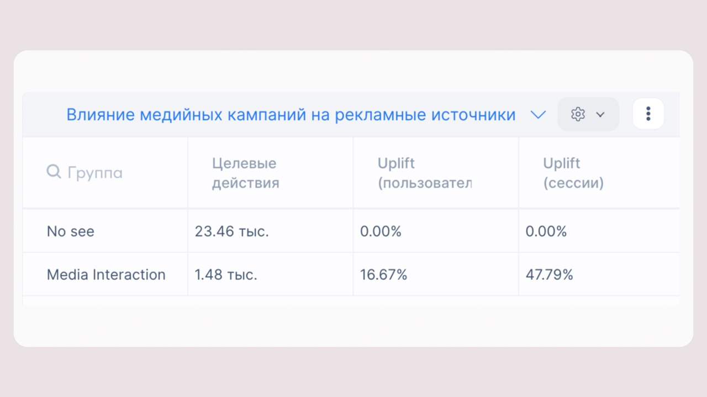Click the report title "Влияние медийных кампаний"
This screenshot has width=707, height=397.
tap(291, 115)
